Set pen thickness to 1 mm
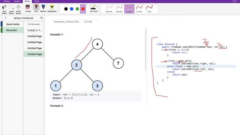240x135 pixels. point(149,9)
